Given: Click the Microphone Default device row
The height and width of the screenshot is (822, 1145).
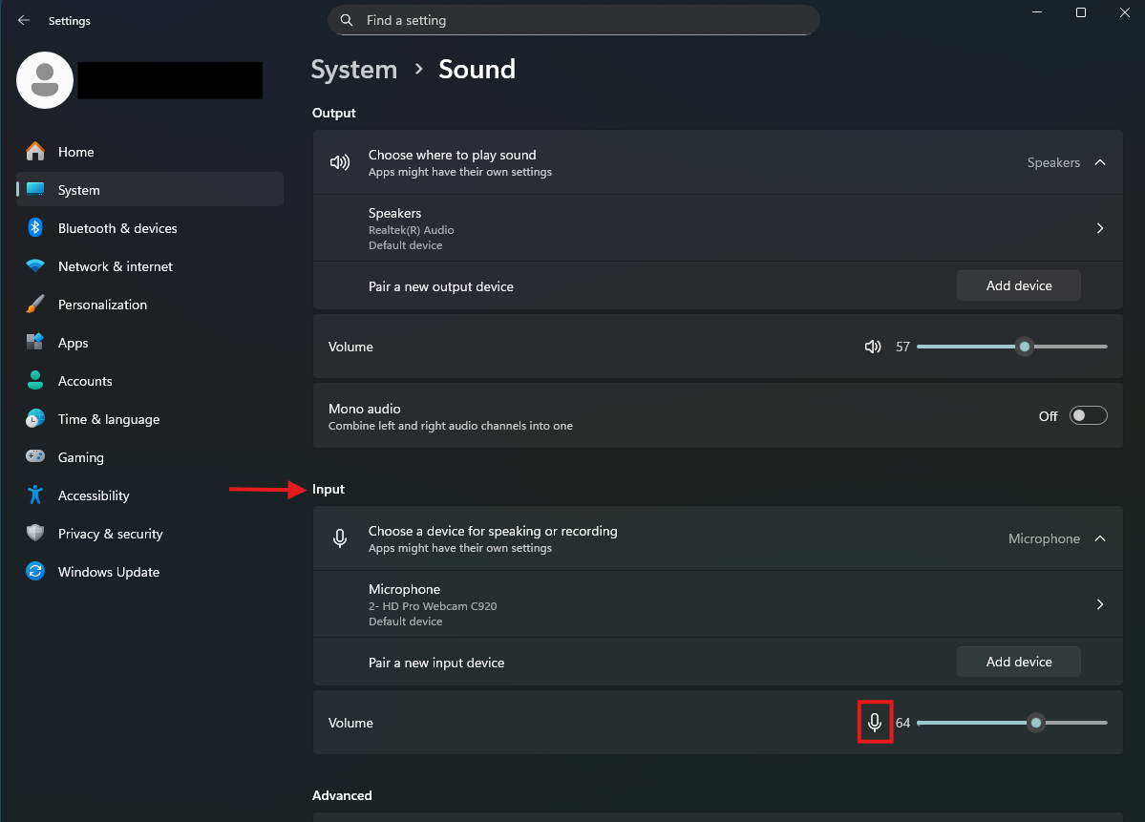Looking at the screenshot, I should (x=718, y=604).
